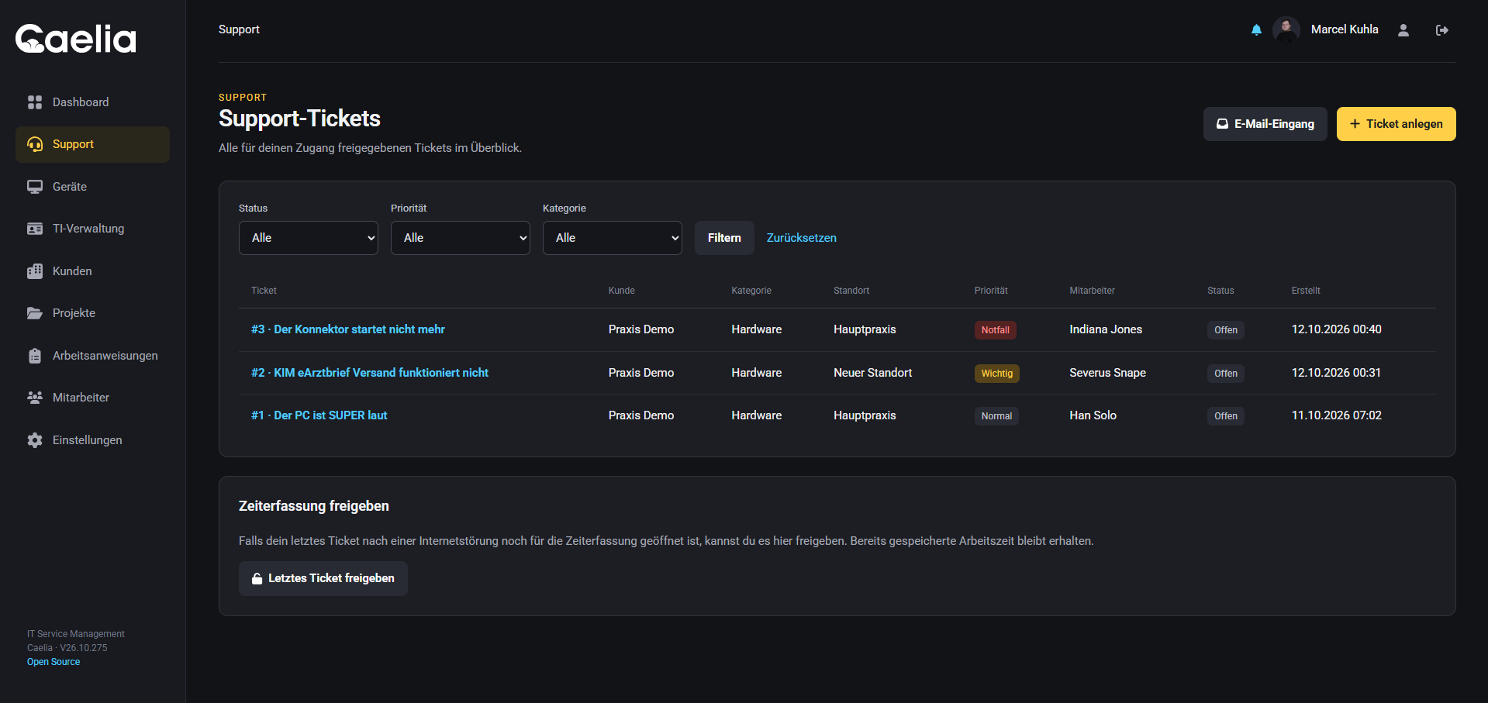
Task: Click the Normal priority badge
Action: [996, 416]
